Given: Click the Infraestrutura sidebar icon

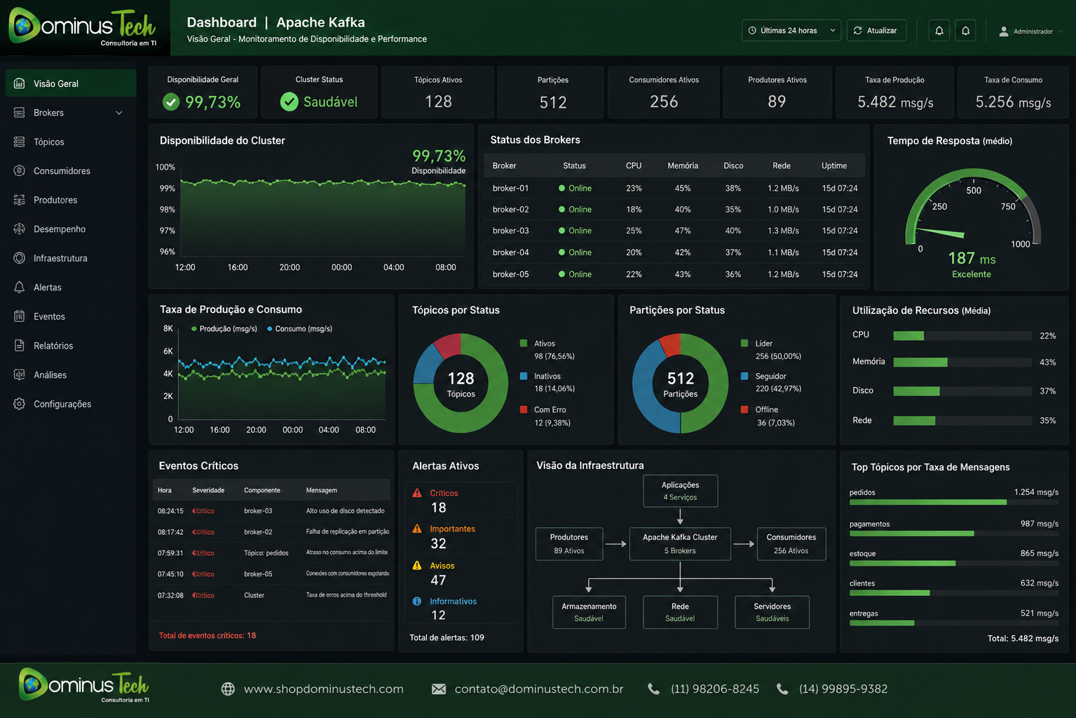Looking at the screenshot, I should [20, 258].
